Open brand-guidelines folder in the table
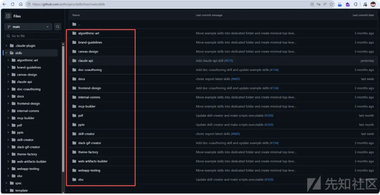The height and width of the screenshot is (195, 380). tap(90, 42)
